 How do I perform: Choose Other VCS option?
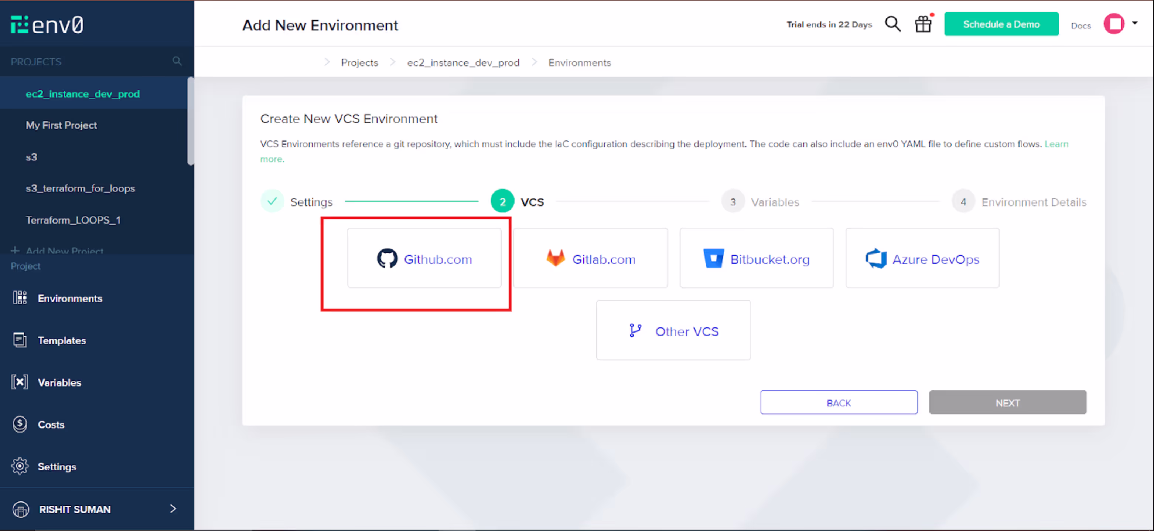[673, 330]
